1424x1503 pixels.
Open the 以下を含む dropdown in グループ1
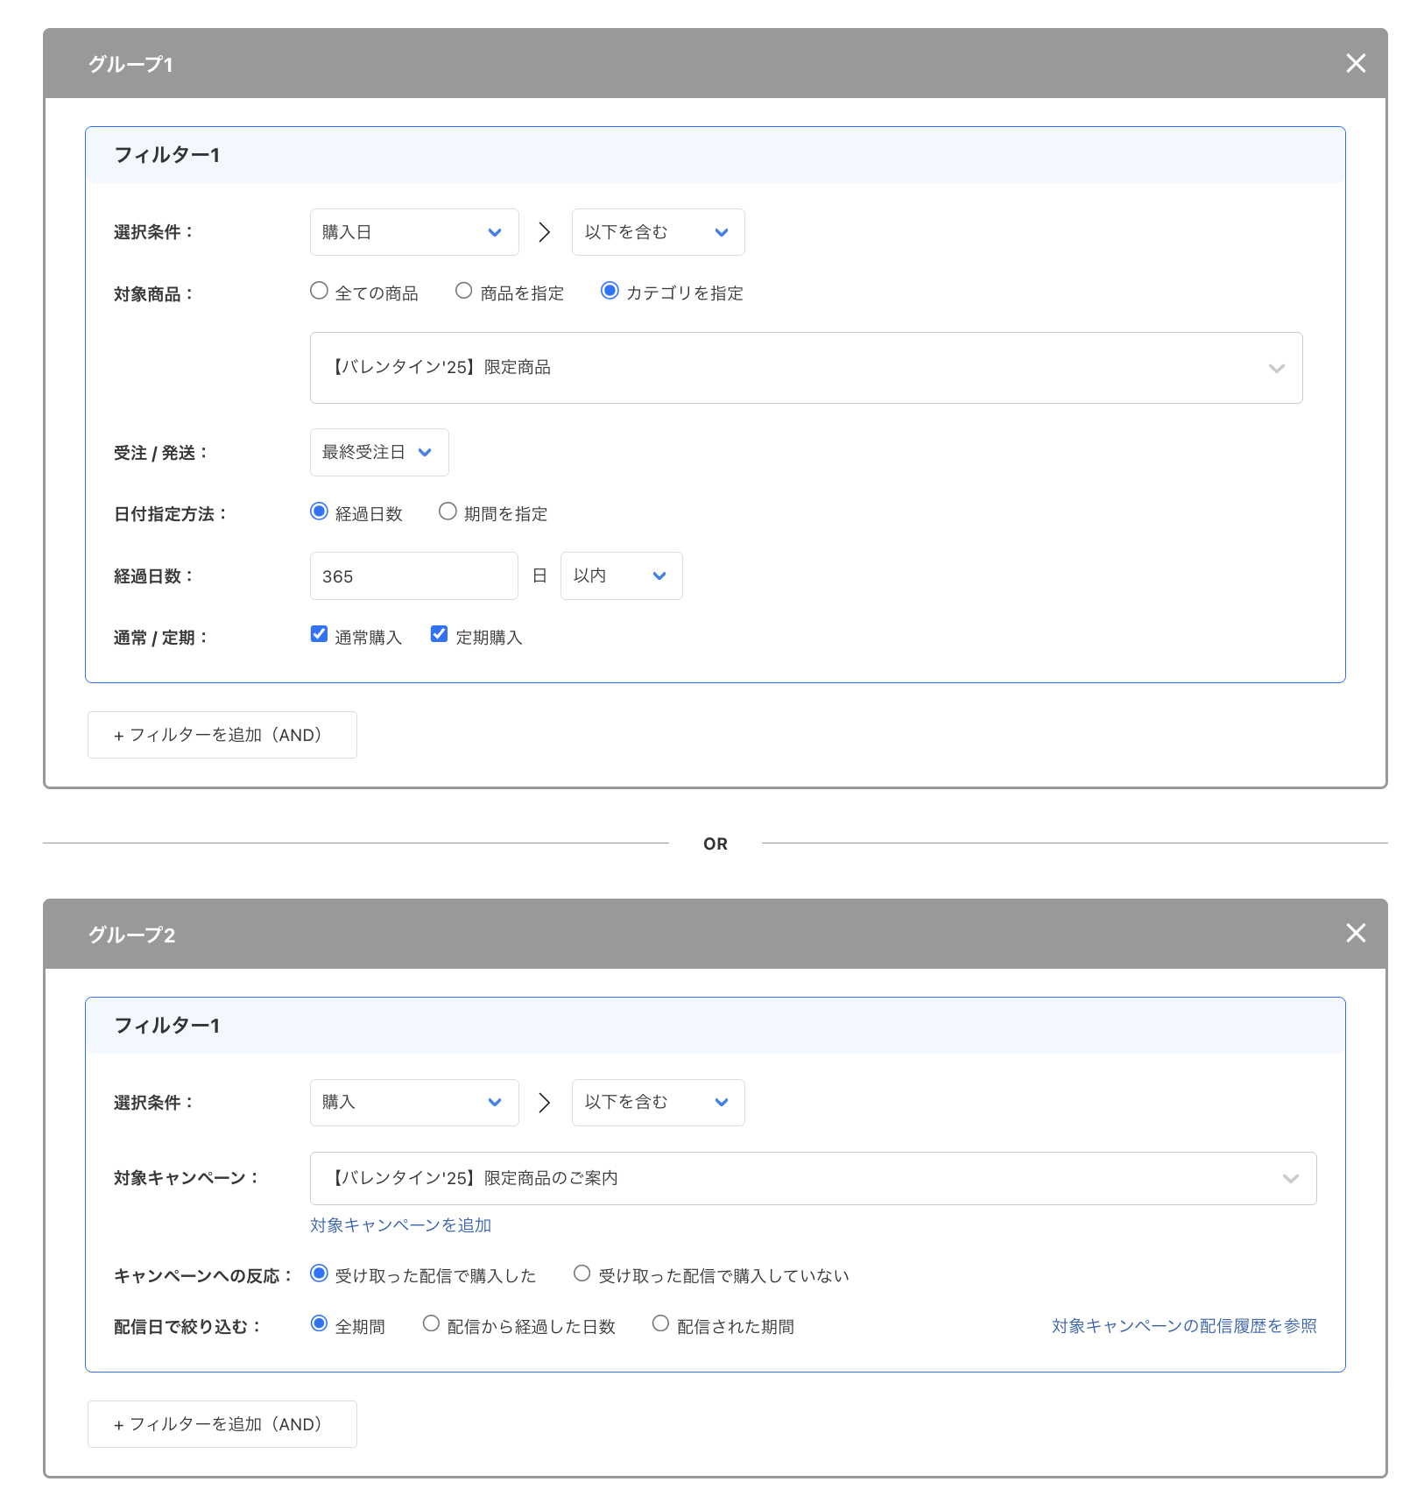tap(657, 231)
